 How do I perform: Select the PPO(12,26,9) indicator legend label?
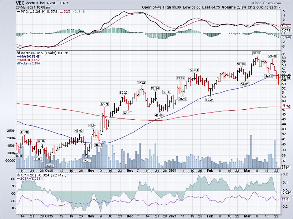[x=33, y=12]
